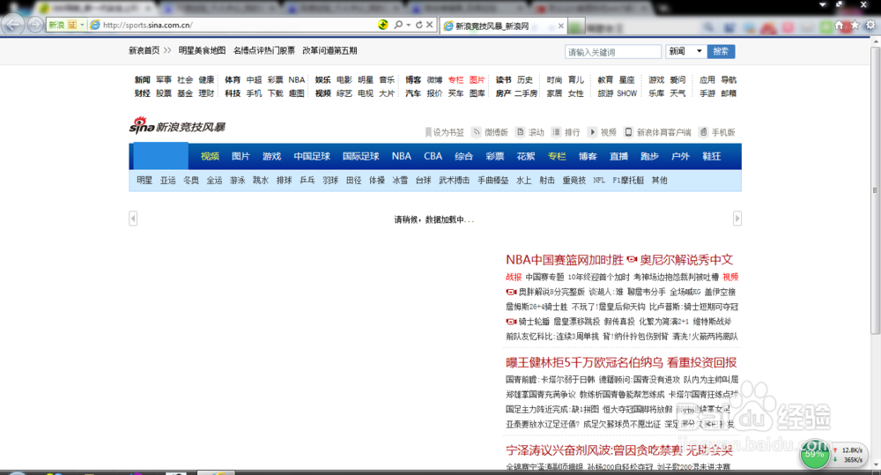The height and width of the screenshot is (475, 881).
Task: Open the 天气 link in site directory
Action: coord(677,93)
